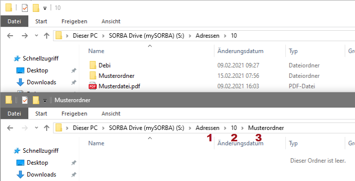Click folder icon in top window address bar
The image size is (355, 181).
(x=59, y=35)
